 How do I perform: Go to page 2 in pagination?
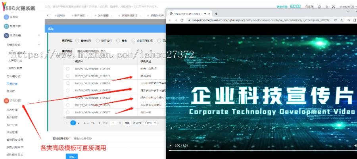pyautogui.click(x=79, y=123)
